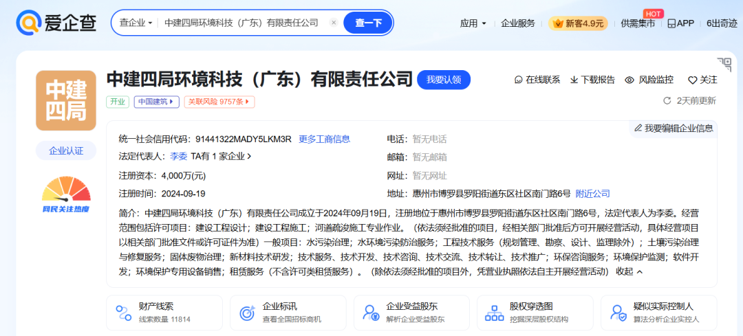
Task: Open the 财产线索 card
Action: tap(164, 313)
